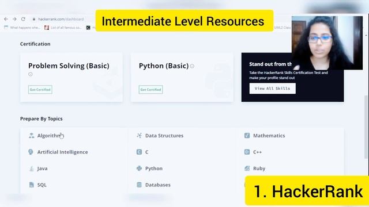Click the View All Skills button
The width and height of the screenshot is (369, 207).
(x=273, y=89)
